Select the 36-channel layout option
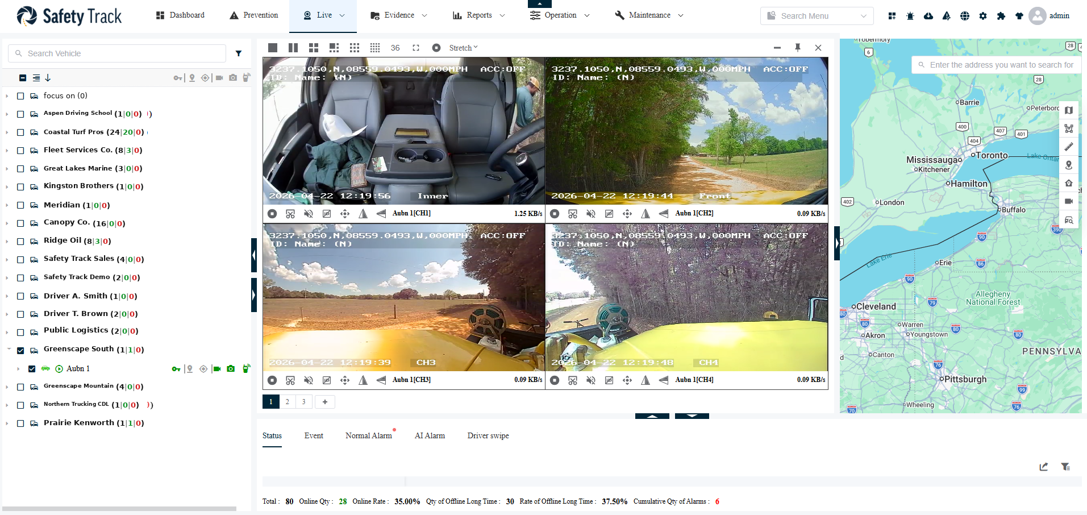 click(395, 48)
